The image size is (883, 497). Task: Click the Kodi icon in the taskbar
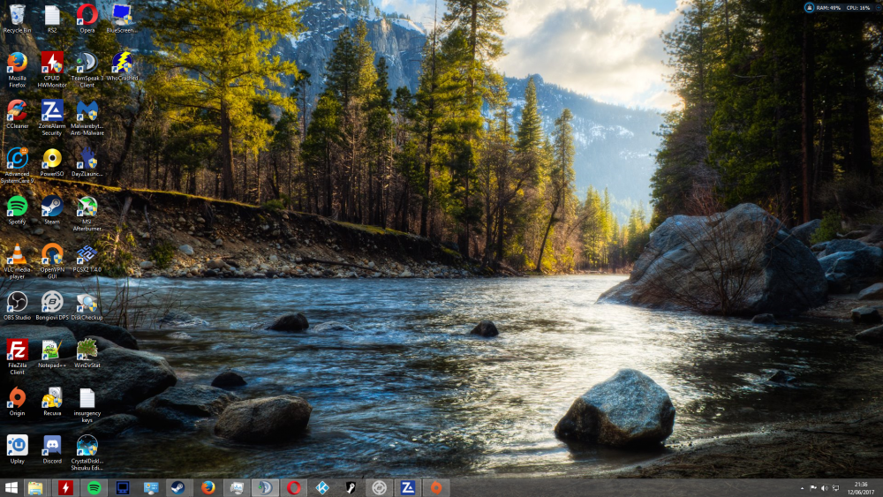pos(322,487)
